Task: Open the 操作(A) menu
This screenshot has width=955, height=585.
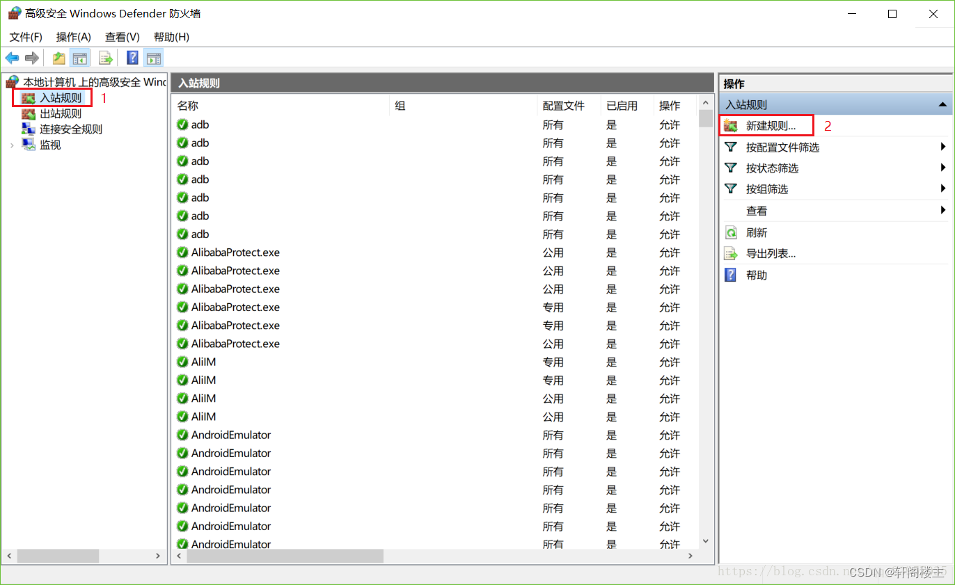Action: tap(74, 37)
